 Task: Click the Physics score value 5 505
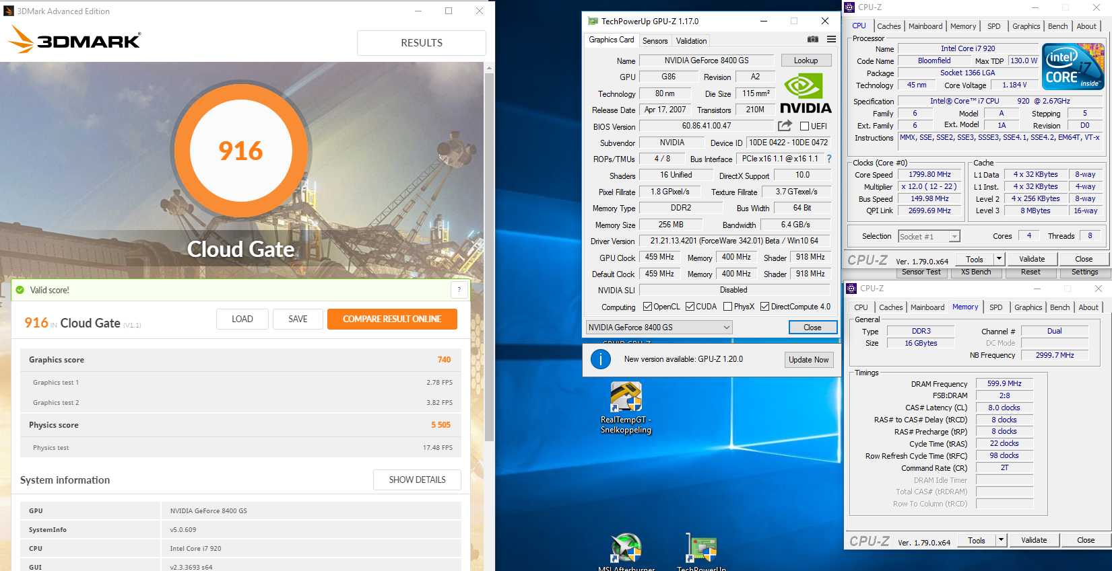pos(441,425)
